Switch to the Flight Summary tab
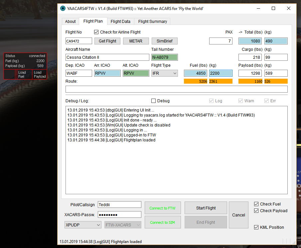The image size is (301, 248). click(x=152, y=22)
